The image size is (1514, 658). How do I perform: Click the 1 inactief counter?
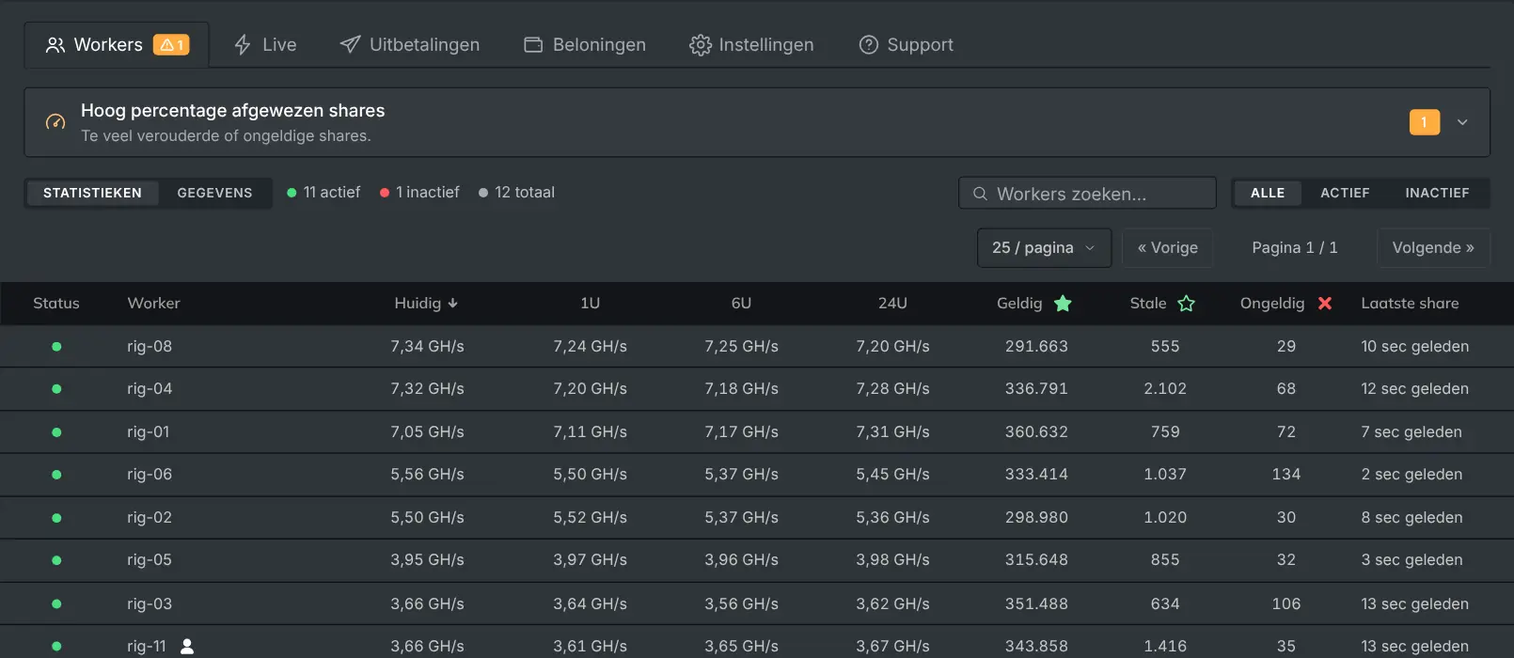(419, 193)
